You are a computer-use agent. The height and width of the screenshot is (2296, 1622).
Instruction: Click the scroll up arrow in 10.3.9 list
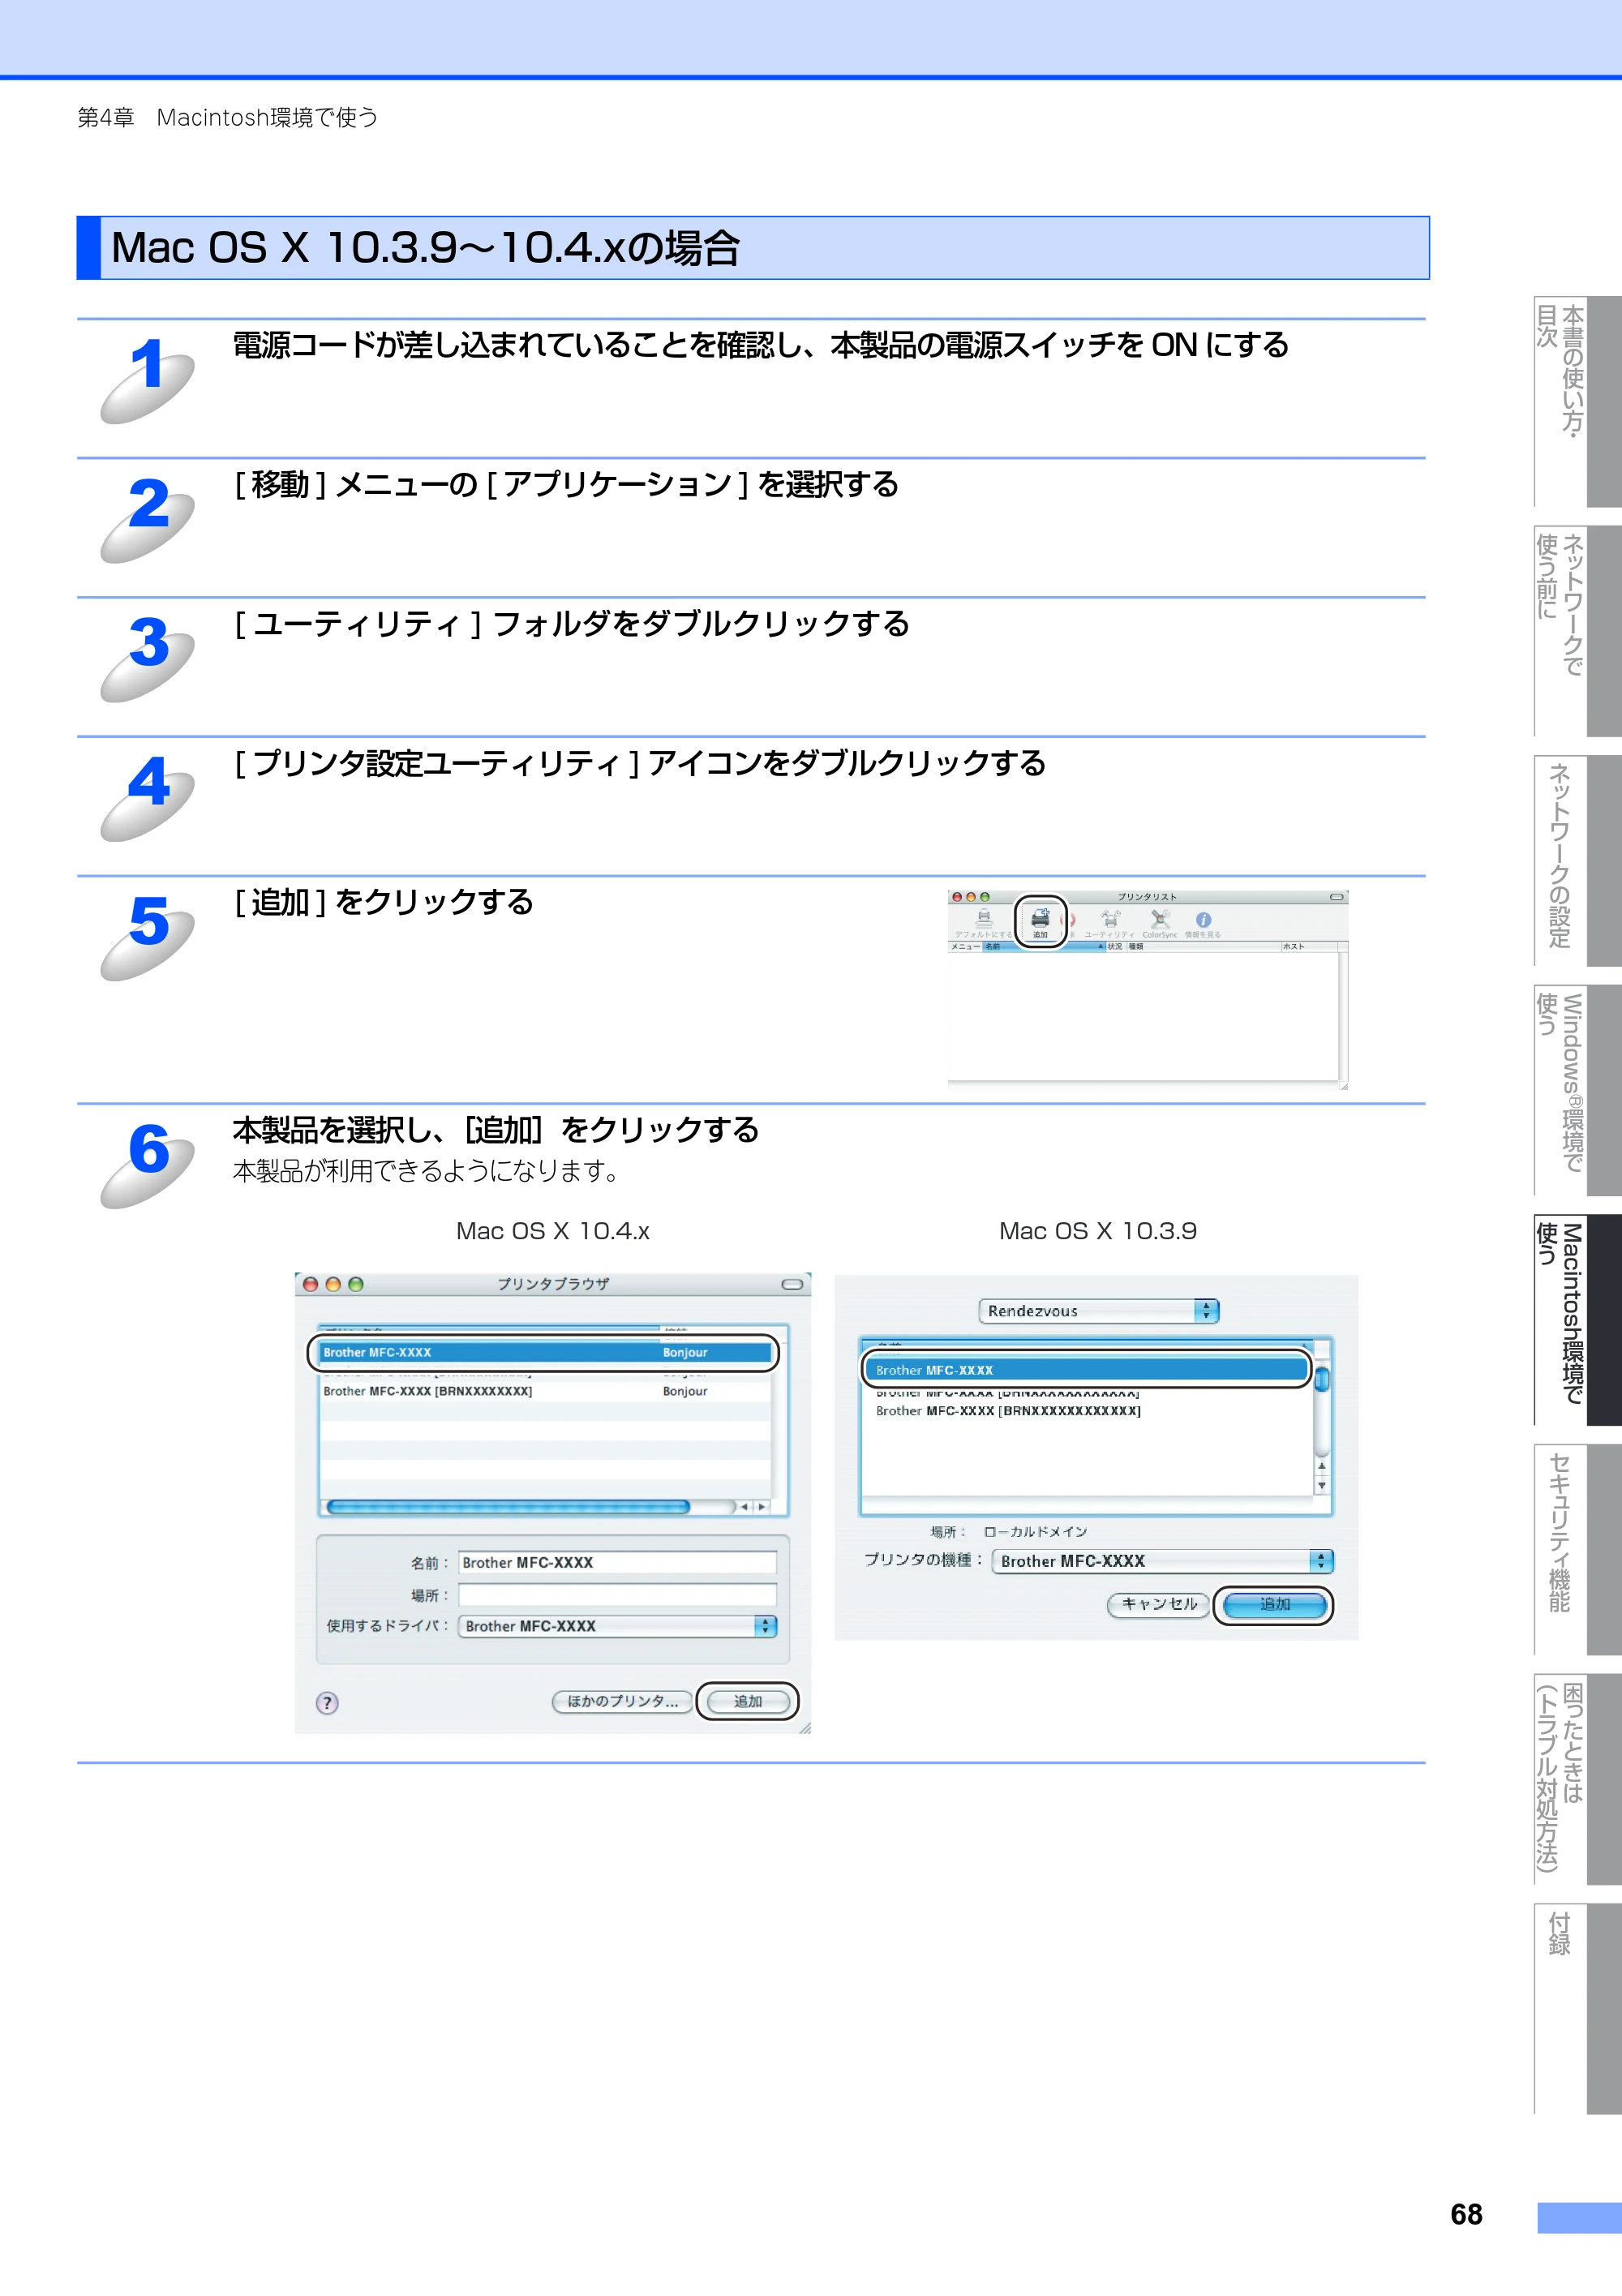coord(1321,1466)
